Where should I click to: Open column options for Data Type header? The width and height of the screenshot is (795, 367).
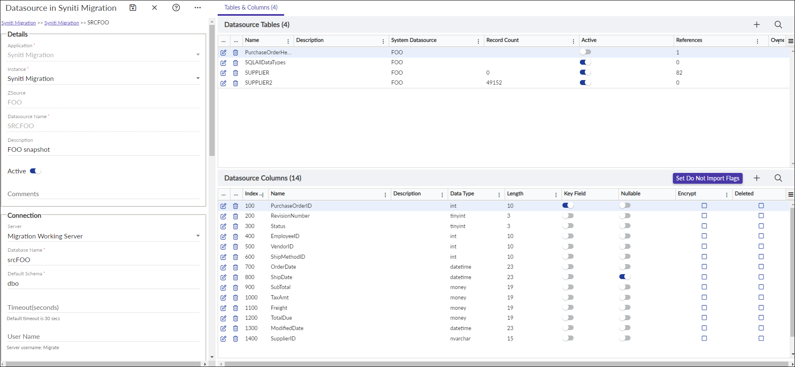coord(499,194)
